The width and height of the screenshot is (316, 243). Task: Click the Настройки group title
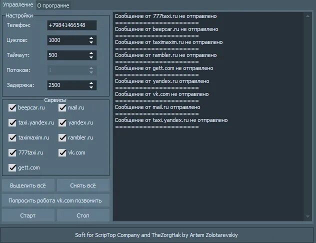pos(19,15)
